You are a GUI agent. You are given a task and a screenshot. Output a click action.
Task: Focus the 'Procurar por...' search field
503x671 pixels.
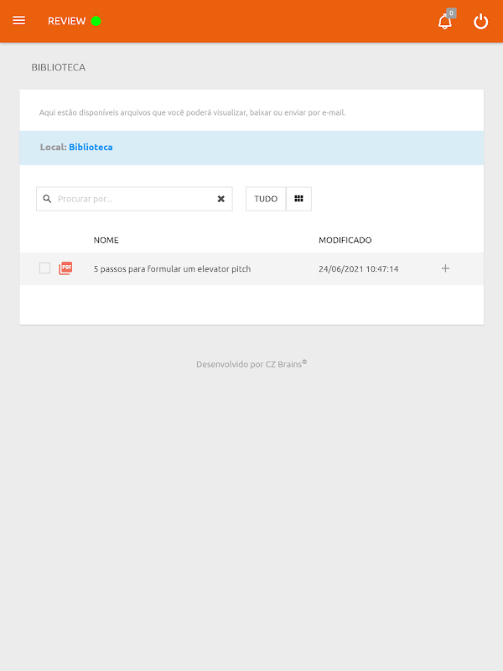[x=135, y=199]
